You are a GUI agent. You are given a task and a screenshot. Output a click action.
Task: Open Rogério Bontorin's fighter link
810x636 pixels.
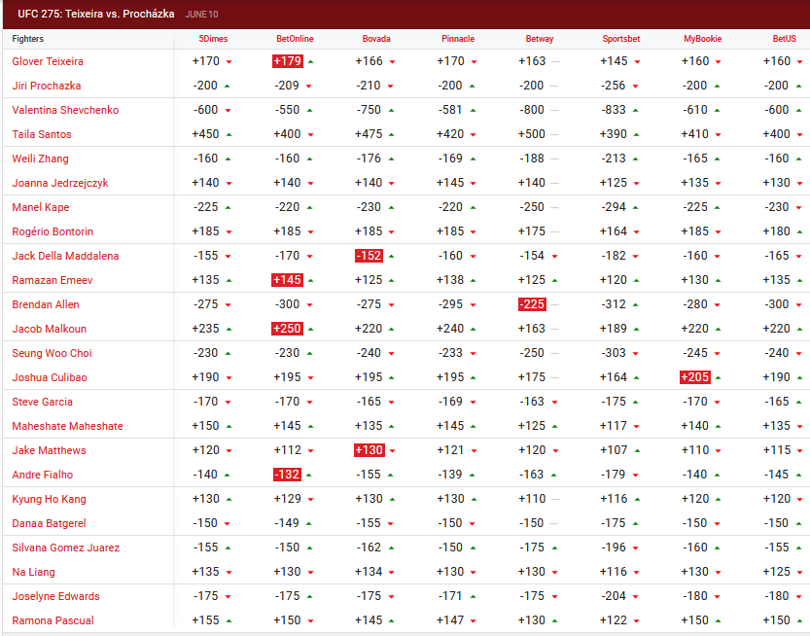(x=53, y=231)
